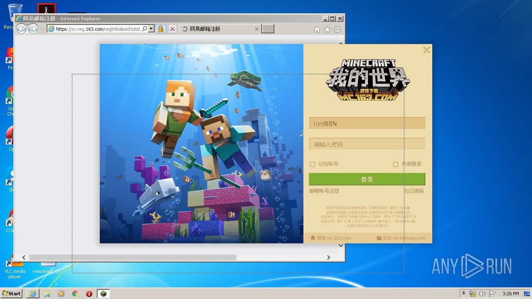Click the password field 请输入密码
Viewport: 532px width, 299px height.
(x=367, y=144)
